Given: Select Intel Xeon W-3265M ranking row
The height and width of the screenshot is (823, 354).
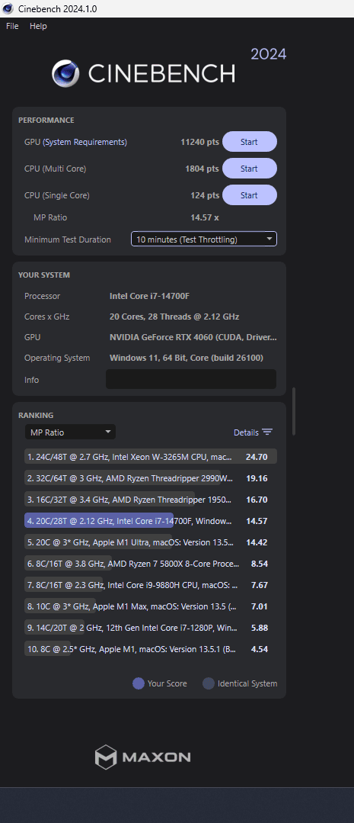Looking at the screenshot, I should pos(151,457).
